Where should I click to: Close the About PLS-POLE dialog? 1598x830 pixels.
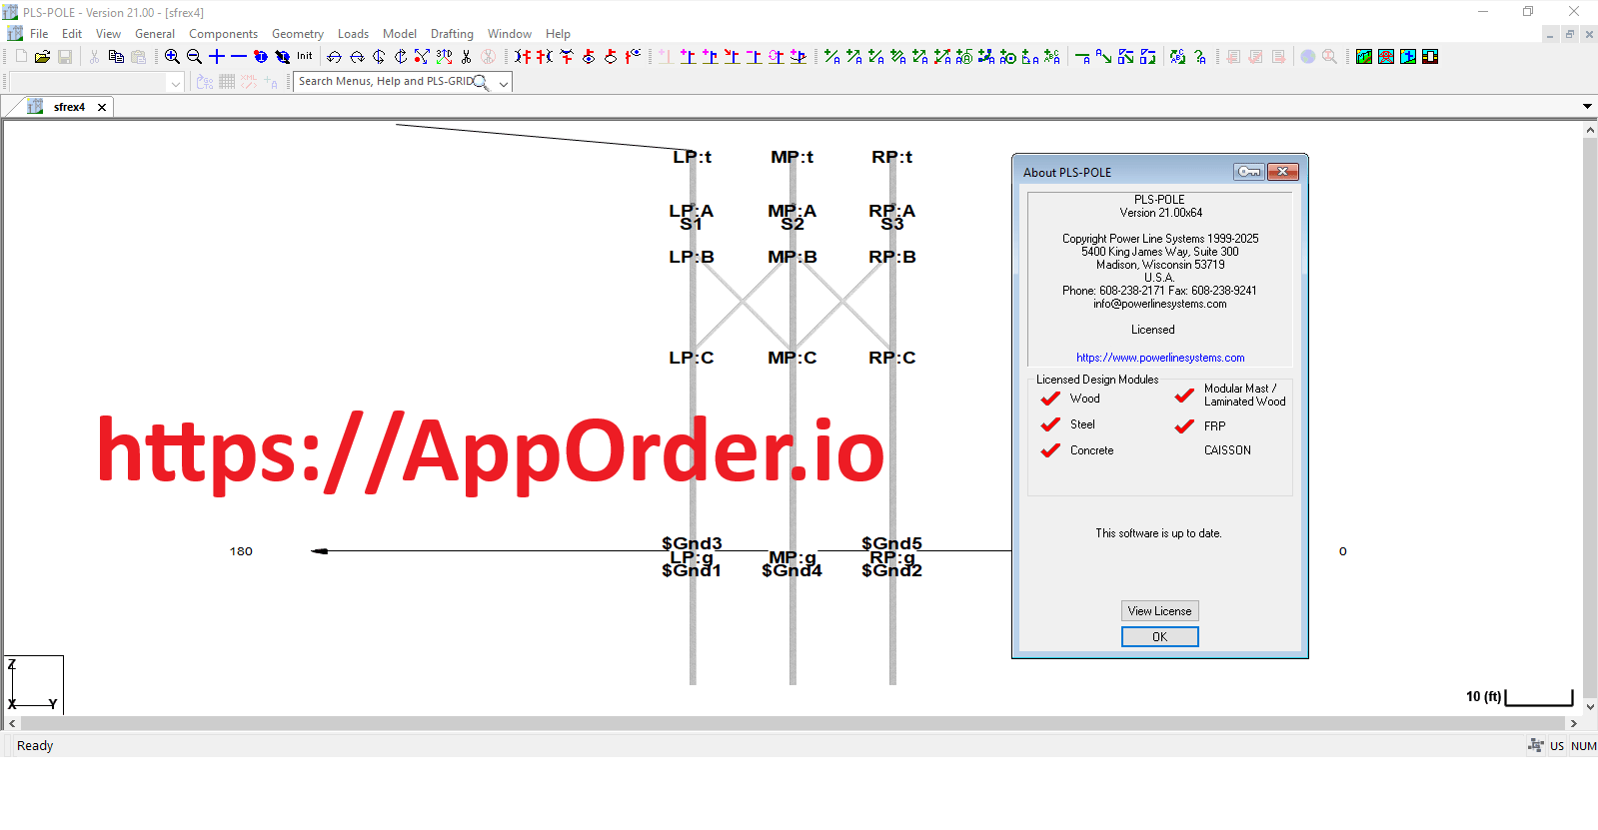(1283, 172)
